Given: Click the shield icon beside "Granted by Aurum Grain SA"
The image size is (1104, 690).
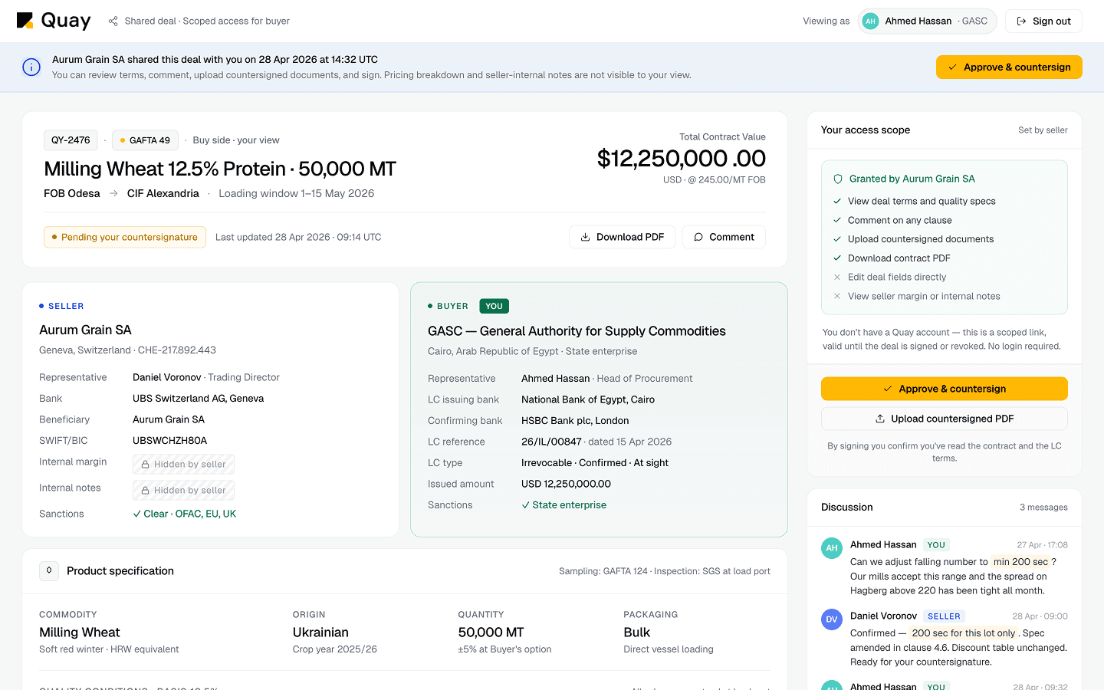Looking at the screenshot, I should 838,179.
